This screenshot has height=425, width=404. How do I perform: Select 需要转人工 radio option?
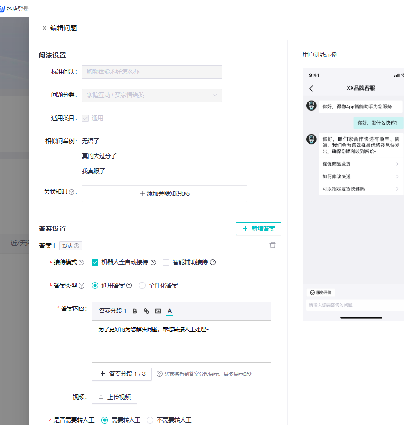pos(105,420)
